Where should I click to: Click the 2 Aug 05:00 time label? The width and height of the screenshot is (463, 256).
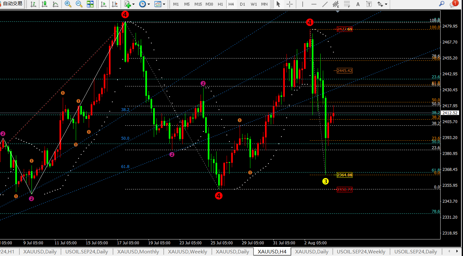[x=315, y=243]
